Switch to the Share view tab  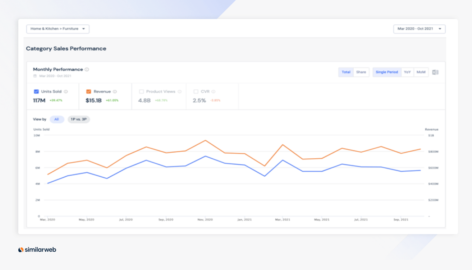361,72
